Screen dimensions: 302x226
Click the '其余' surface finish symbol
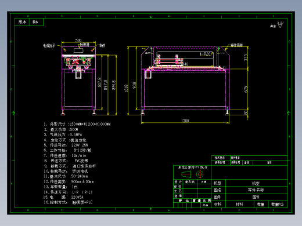(x=277, y=25)
